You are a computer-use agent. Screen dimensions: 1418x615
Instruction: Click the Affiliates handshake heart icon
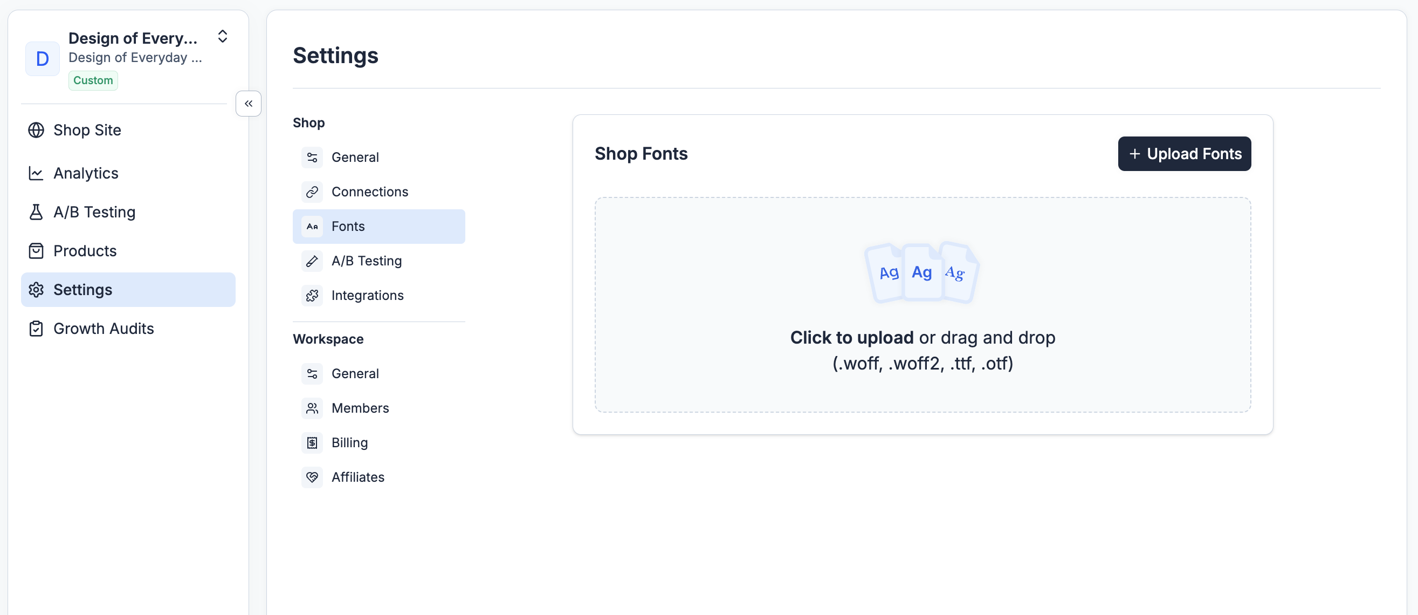coord(312,477)
